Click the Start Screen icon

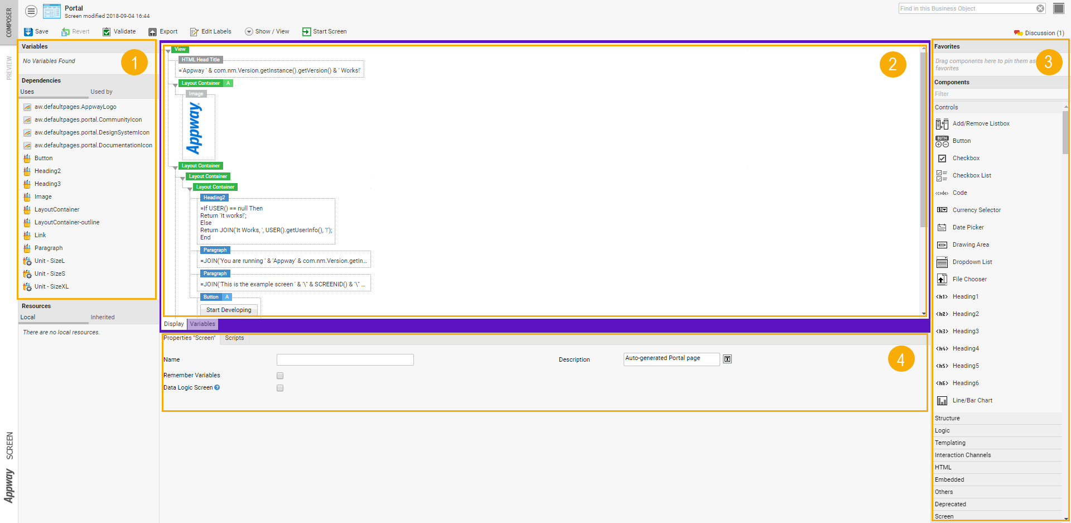(x=306, y=32)
